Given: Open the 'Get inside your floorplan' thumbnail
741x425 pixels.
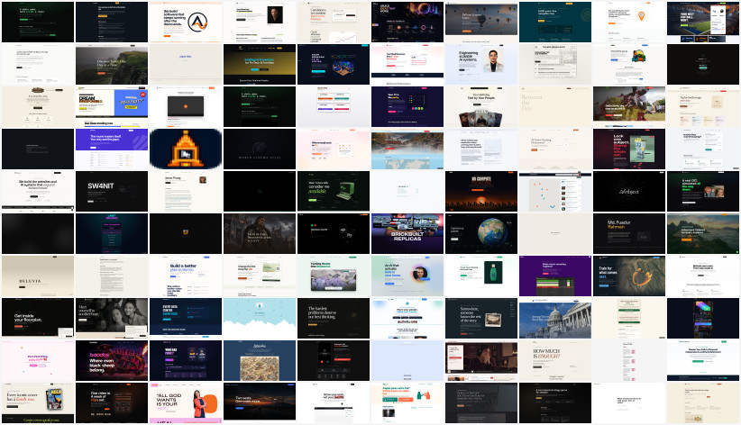Looking at the screenshot, I should pos(38,319).
